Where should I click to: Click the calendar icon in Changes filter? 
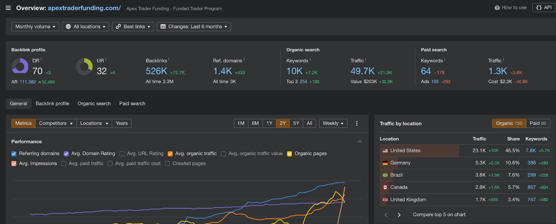coord(163,27)
